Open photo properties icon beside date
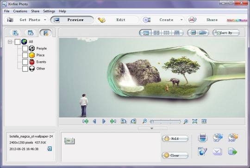Screen dimensions: 250x168 coord(50,149)
